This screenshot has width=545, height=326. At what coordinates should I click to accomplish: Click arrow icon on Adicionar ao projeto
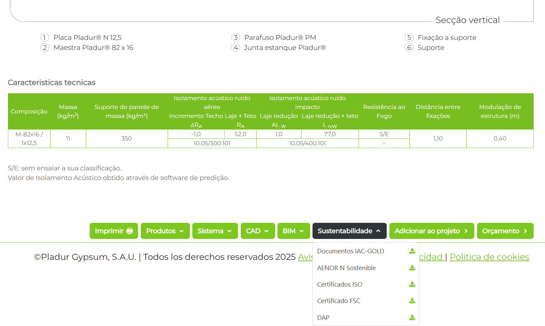point(466,231)
